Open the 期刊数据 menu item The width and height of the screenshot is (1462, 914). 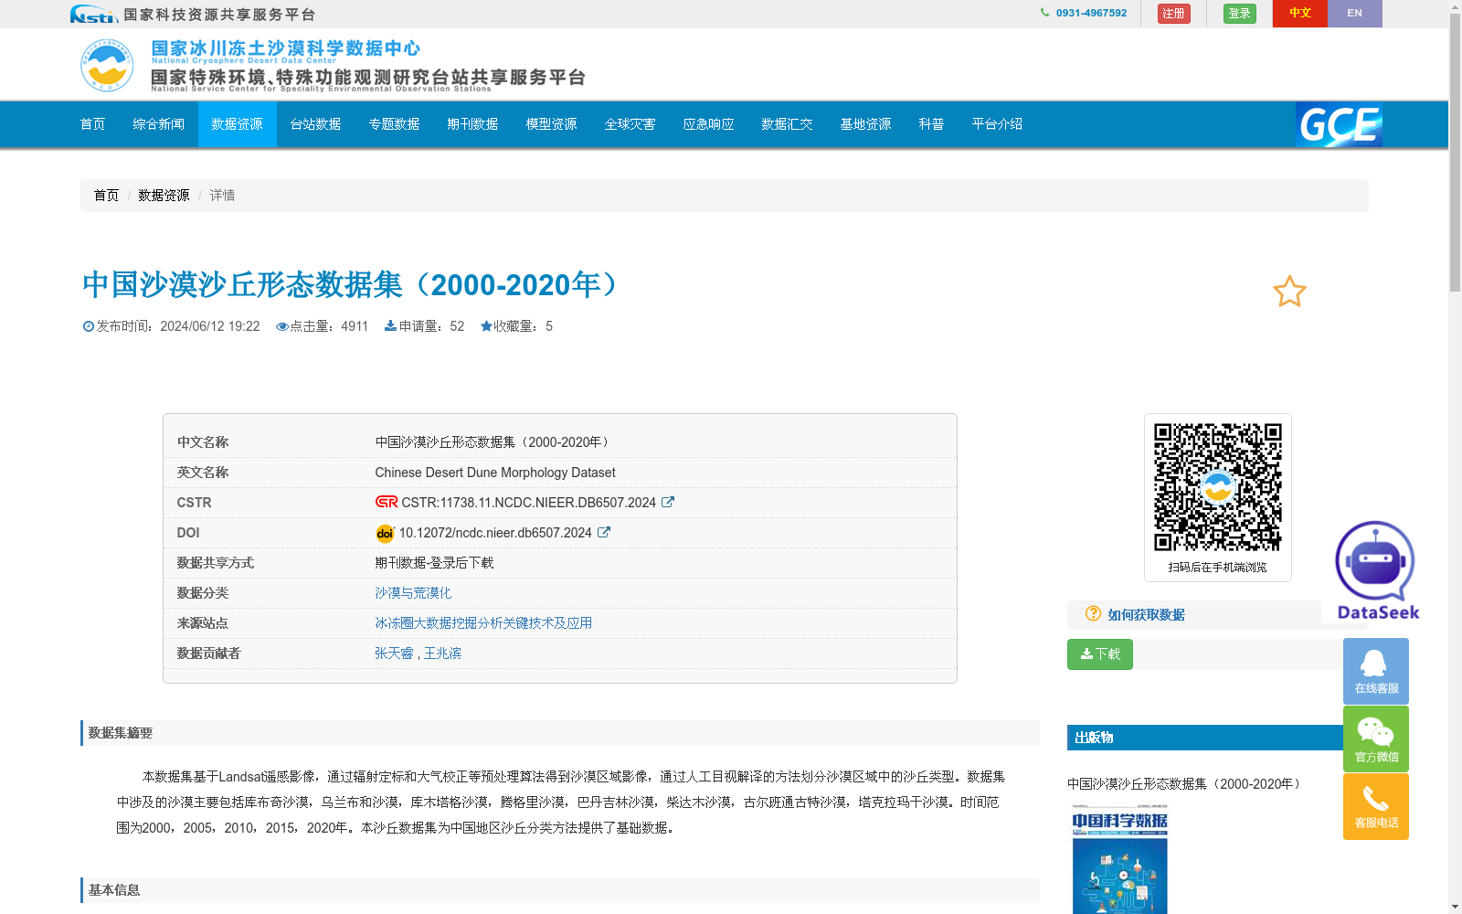click(473, 124)
